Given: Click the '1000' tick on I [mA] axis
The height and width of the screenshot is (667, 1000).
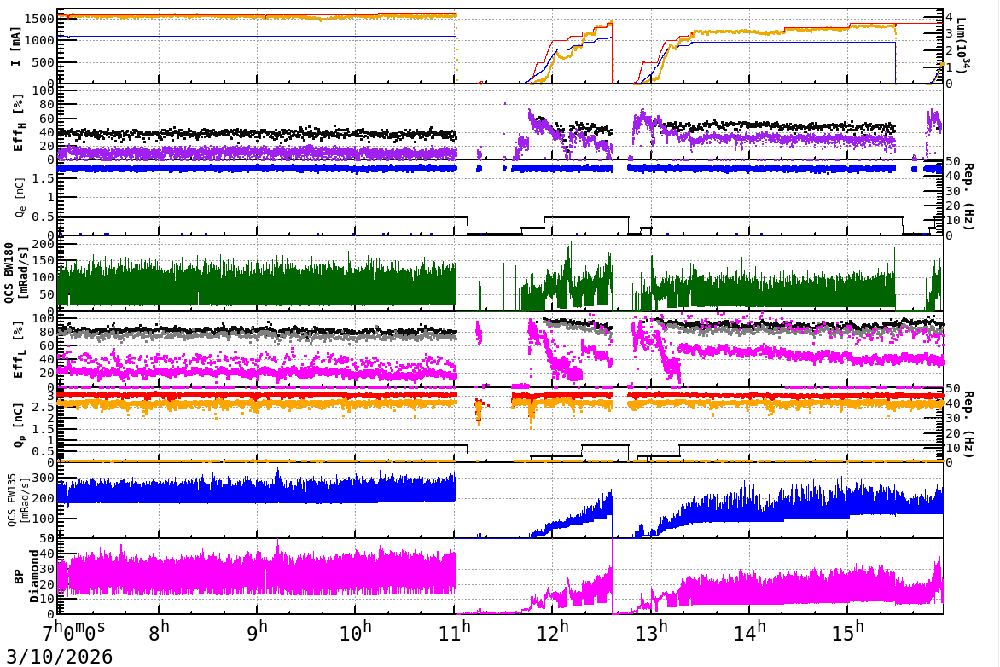Looking at the screenshot, I should [39, 40].
